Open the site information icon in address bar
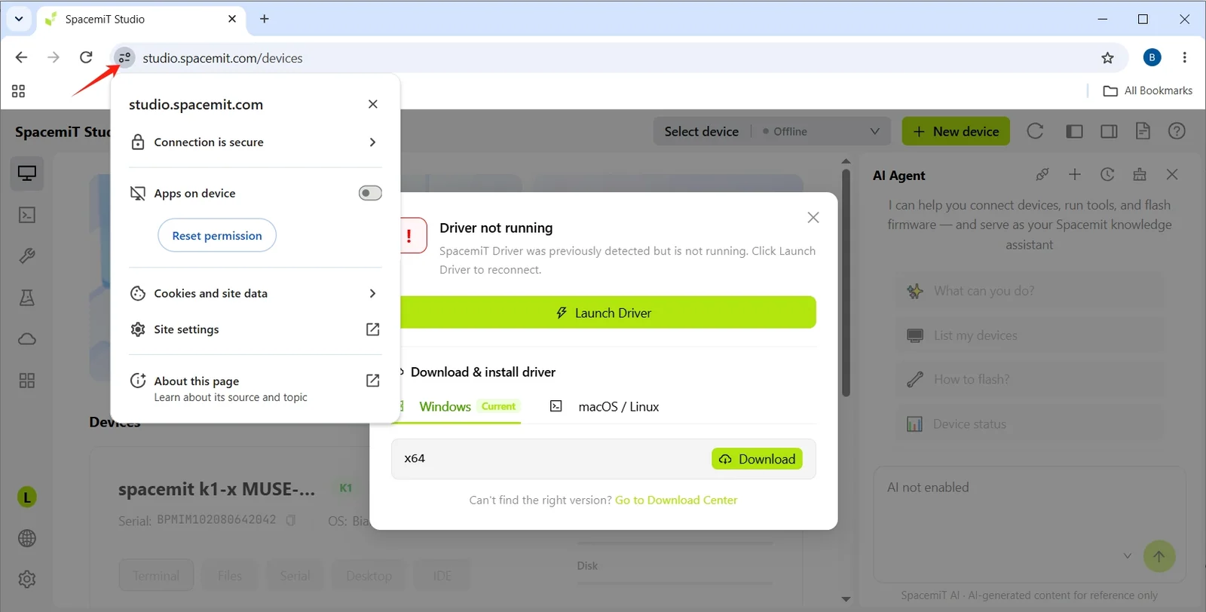1206x612 pixels. (x=124, y=57)
